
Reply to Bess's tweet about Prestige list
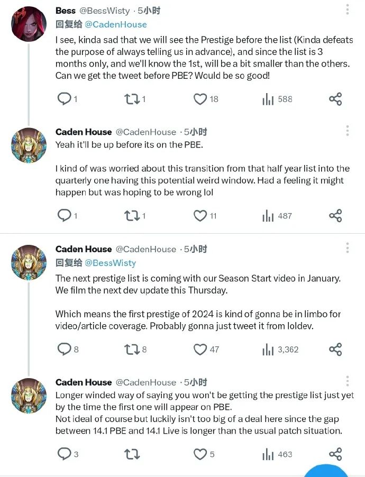(65, 99)
